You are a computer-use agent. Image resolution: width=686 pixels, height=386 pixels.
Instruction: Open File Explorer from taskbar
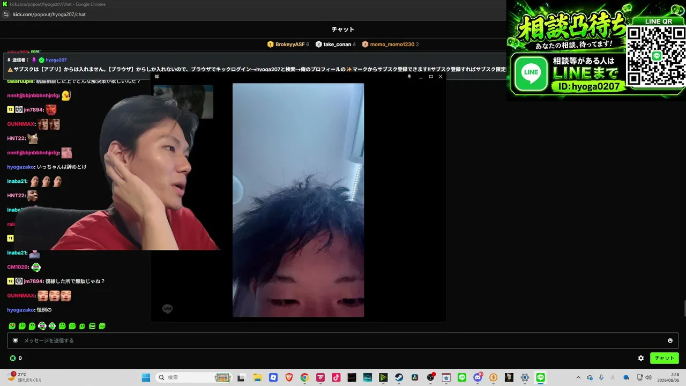pyautogui.click(x=257, y=377)
